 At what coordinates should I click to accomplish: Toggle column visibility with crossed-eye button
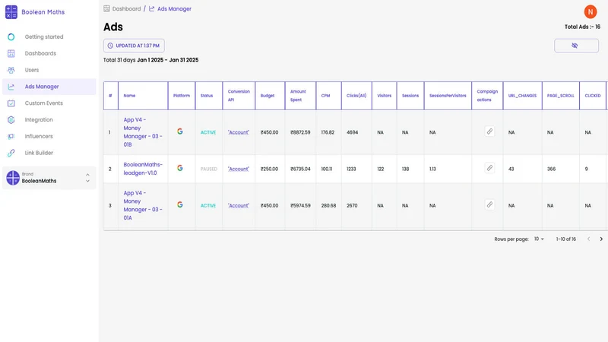[x=576, y=46]
